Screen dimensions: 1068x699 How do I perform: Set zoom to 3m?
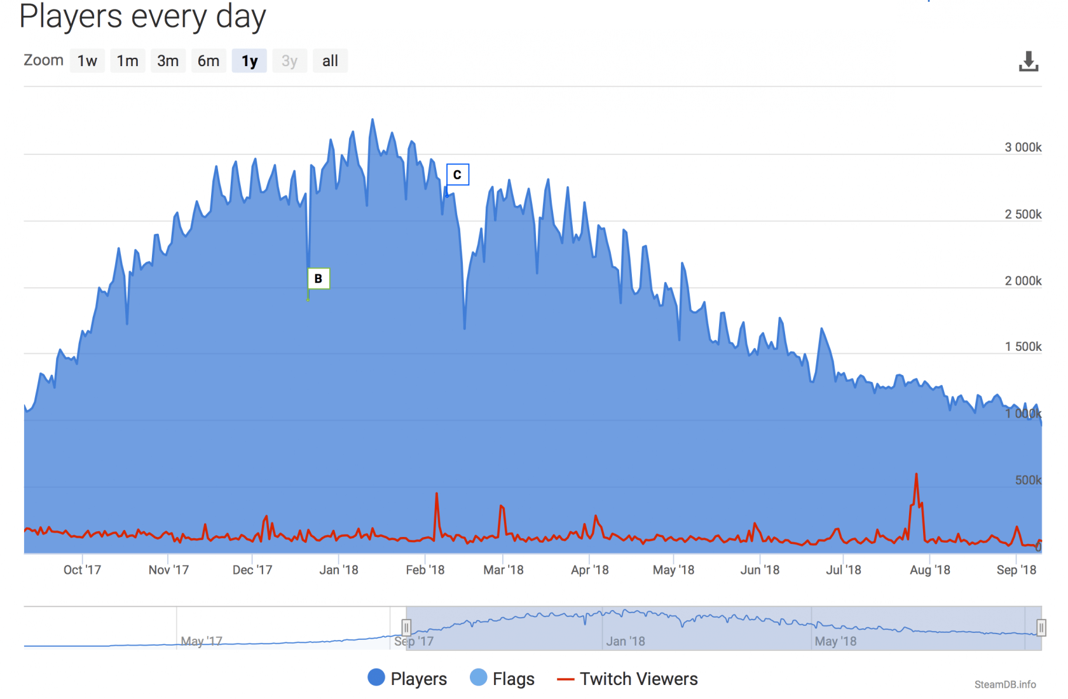point(168,61)
